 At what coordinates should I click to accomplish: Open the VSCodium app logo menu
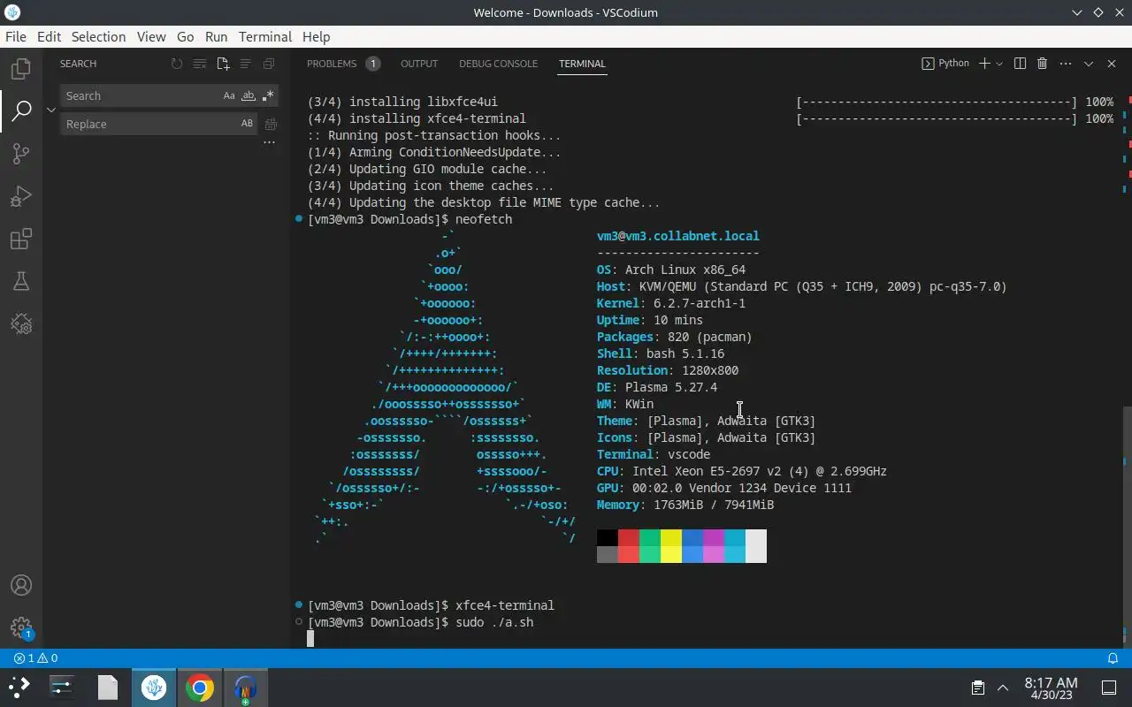coord(12,12)
